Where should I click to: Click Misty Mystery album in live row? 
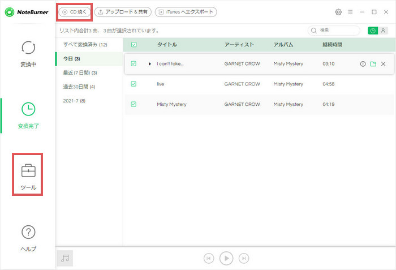[x=288, y=84]
